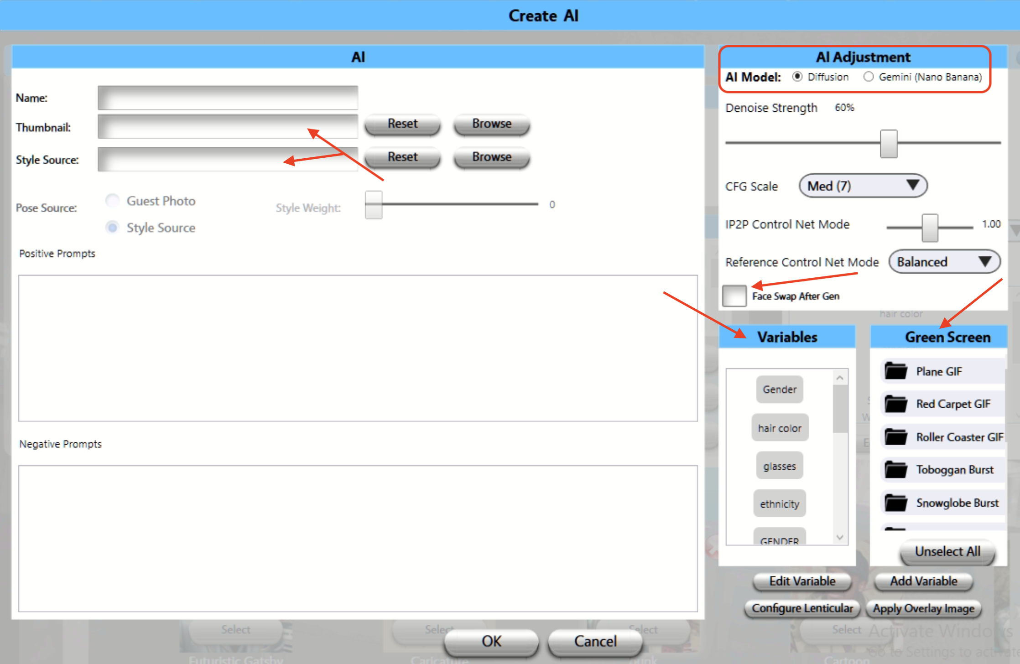Click the Snowglobe Burst folder icon
This screenshot has height=664, width=1020.
tap(896, 503)
